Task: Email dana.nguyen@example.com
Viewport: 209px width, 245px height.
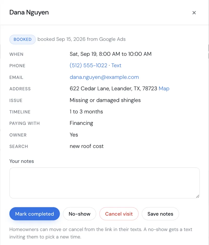Action: click(x=104, y=77)
